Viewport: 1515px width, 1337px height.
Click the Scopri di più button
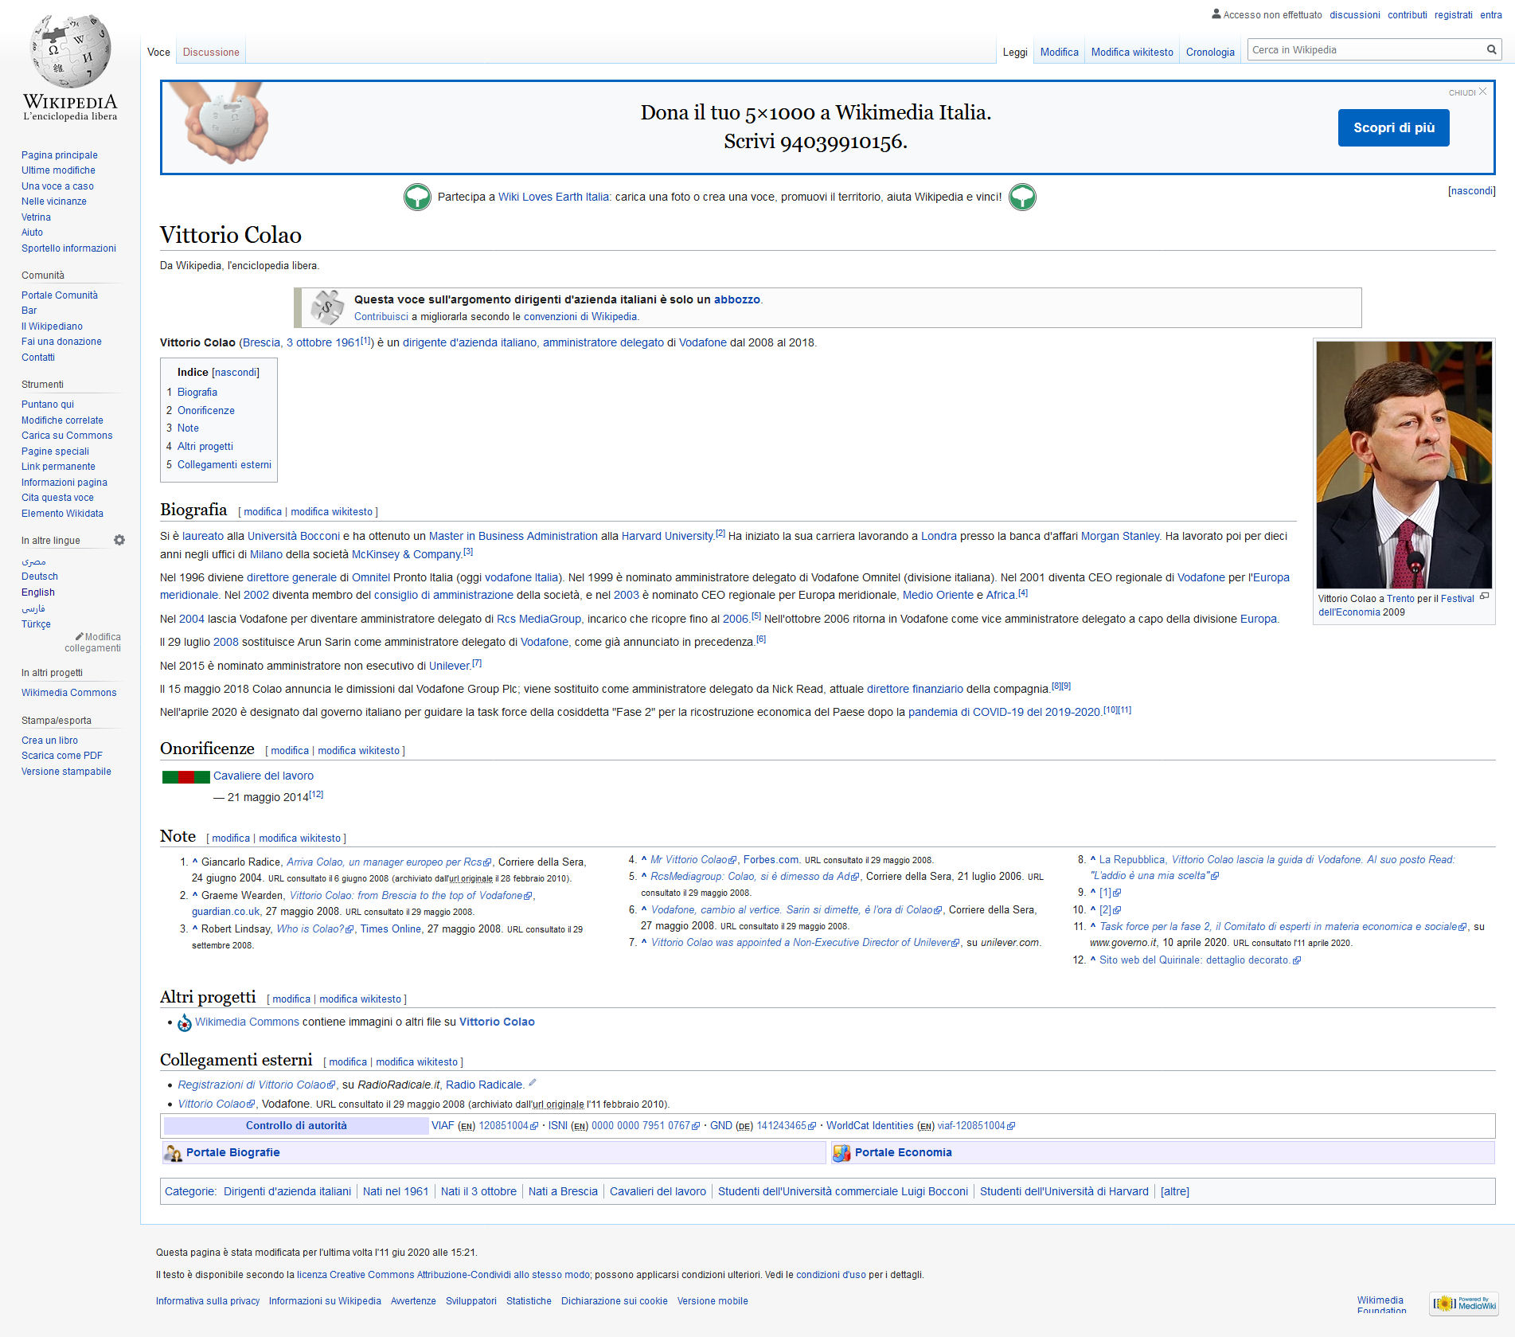pyautogui.click(x=1393, y=128)
